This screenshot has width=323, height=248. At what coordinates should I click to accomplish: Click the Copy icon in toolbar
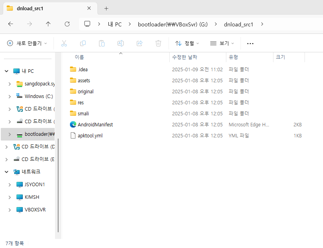[83, 43]
